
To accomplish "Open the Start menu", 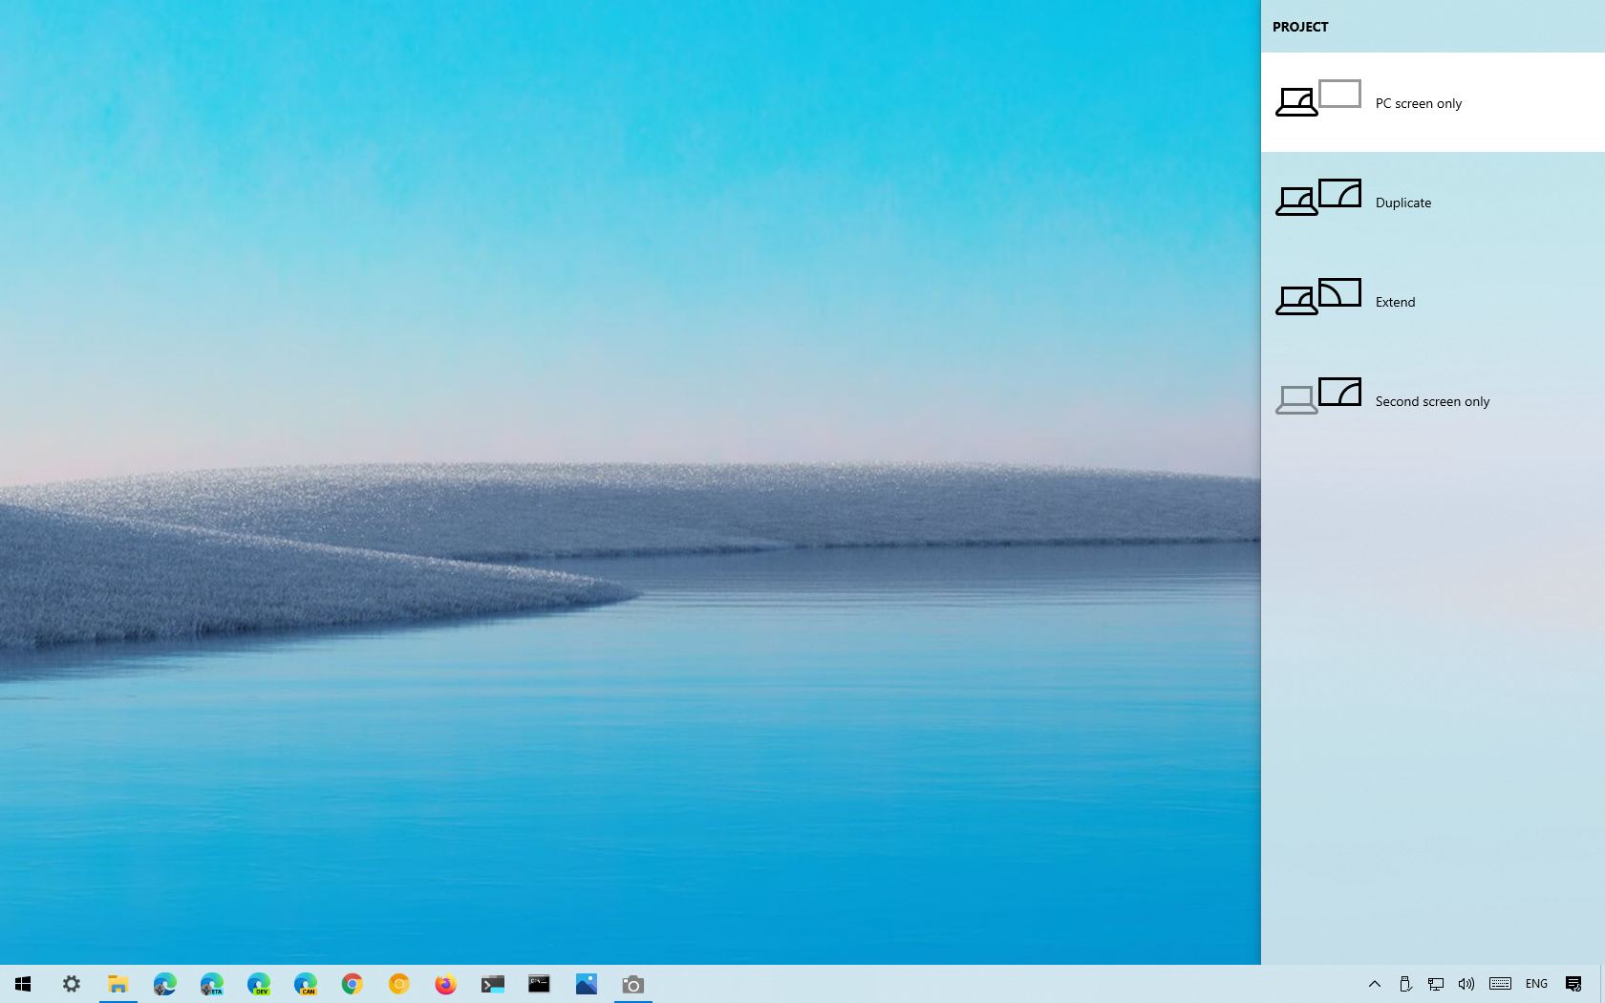I will coord(23,984).
